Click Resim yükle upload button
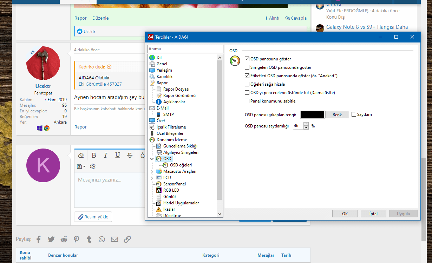This screenshot has height=263, width=432. pos(93,217)
